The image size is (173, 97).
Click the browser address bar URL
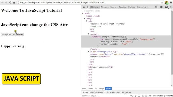click(62, 2)
